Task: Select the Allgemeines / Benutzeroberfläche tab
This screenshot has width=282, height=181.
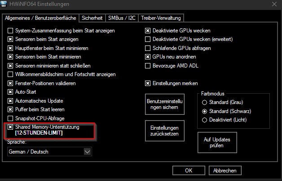Action: pos(40,18)
